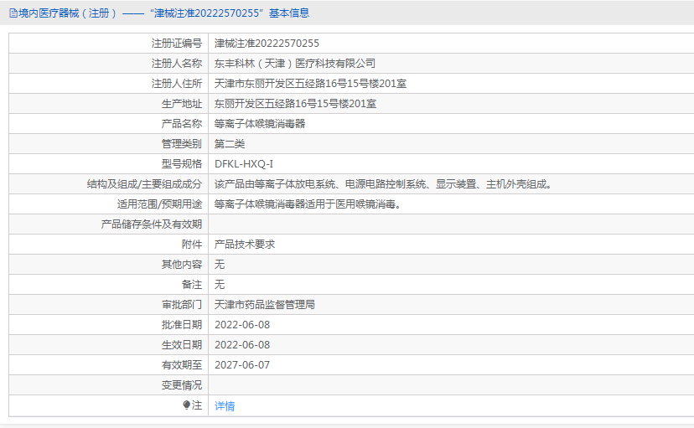Click the 生效日期 row label
The height and width of the screenshot is (428, 694).
tap(182, 345)
